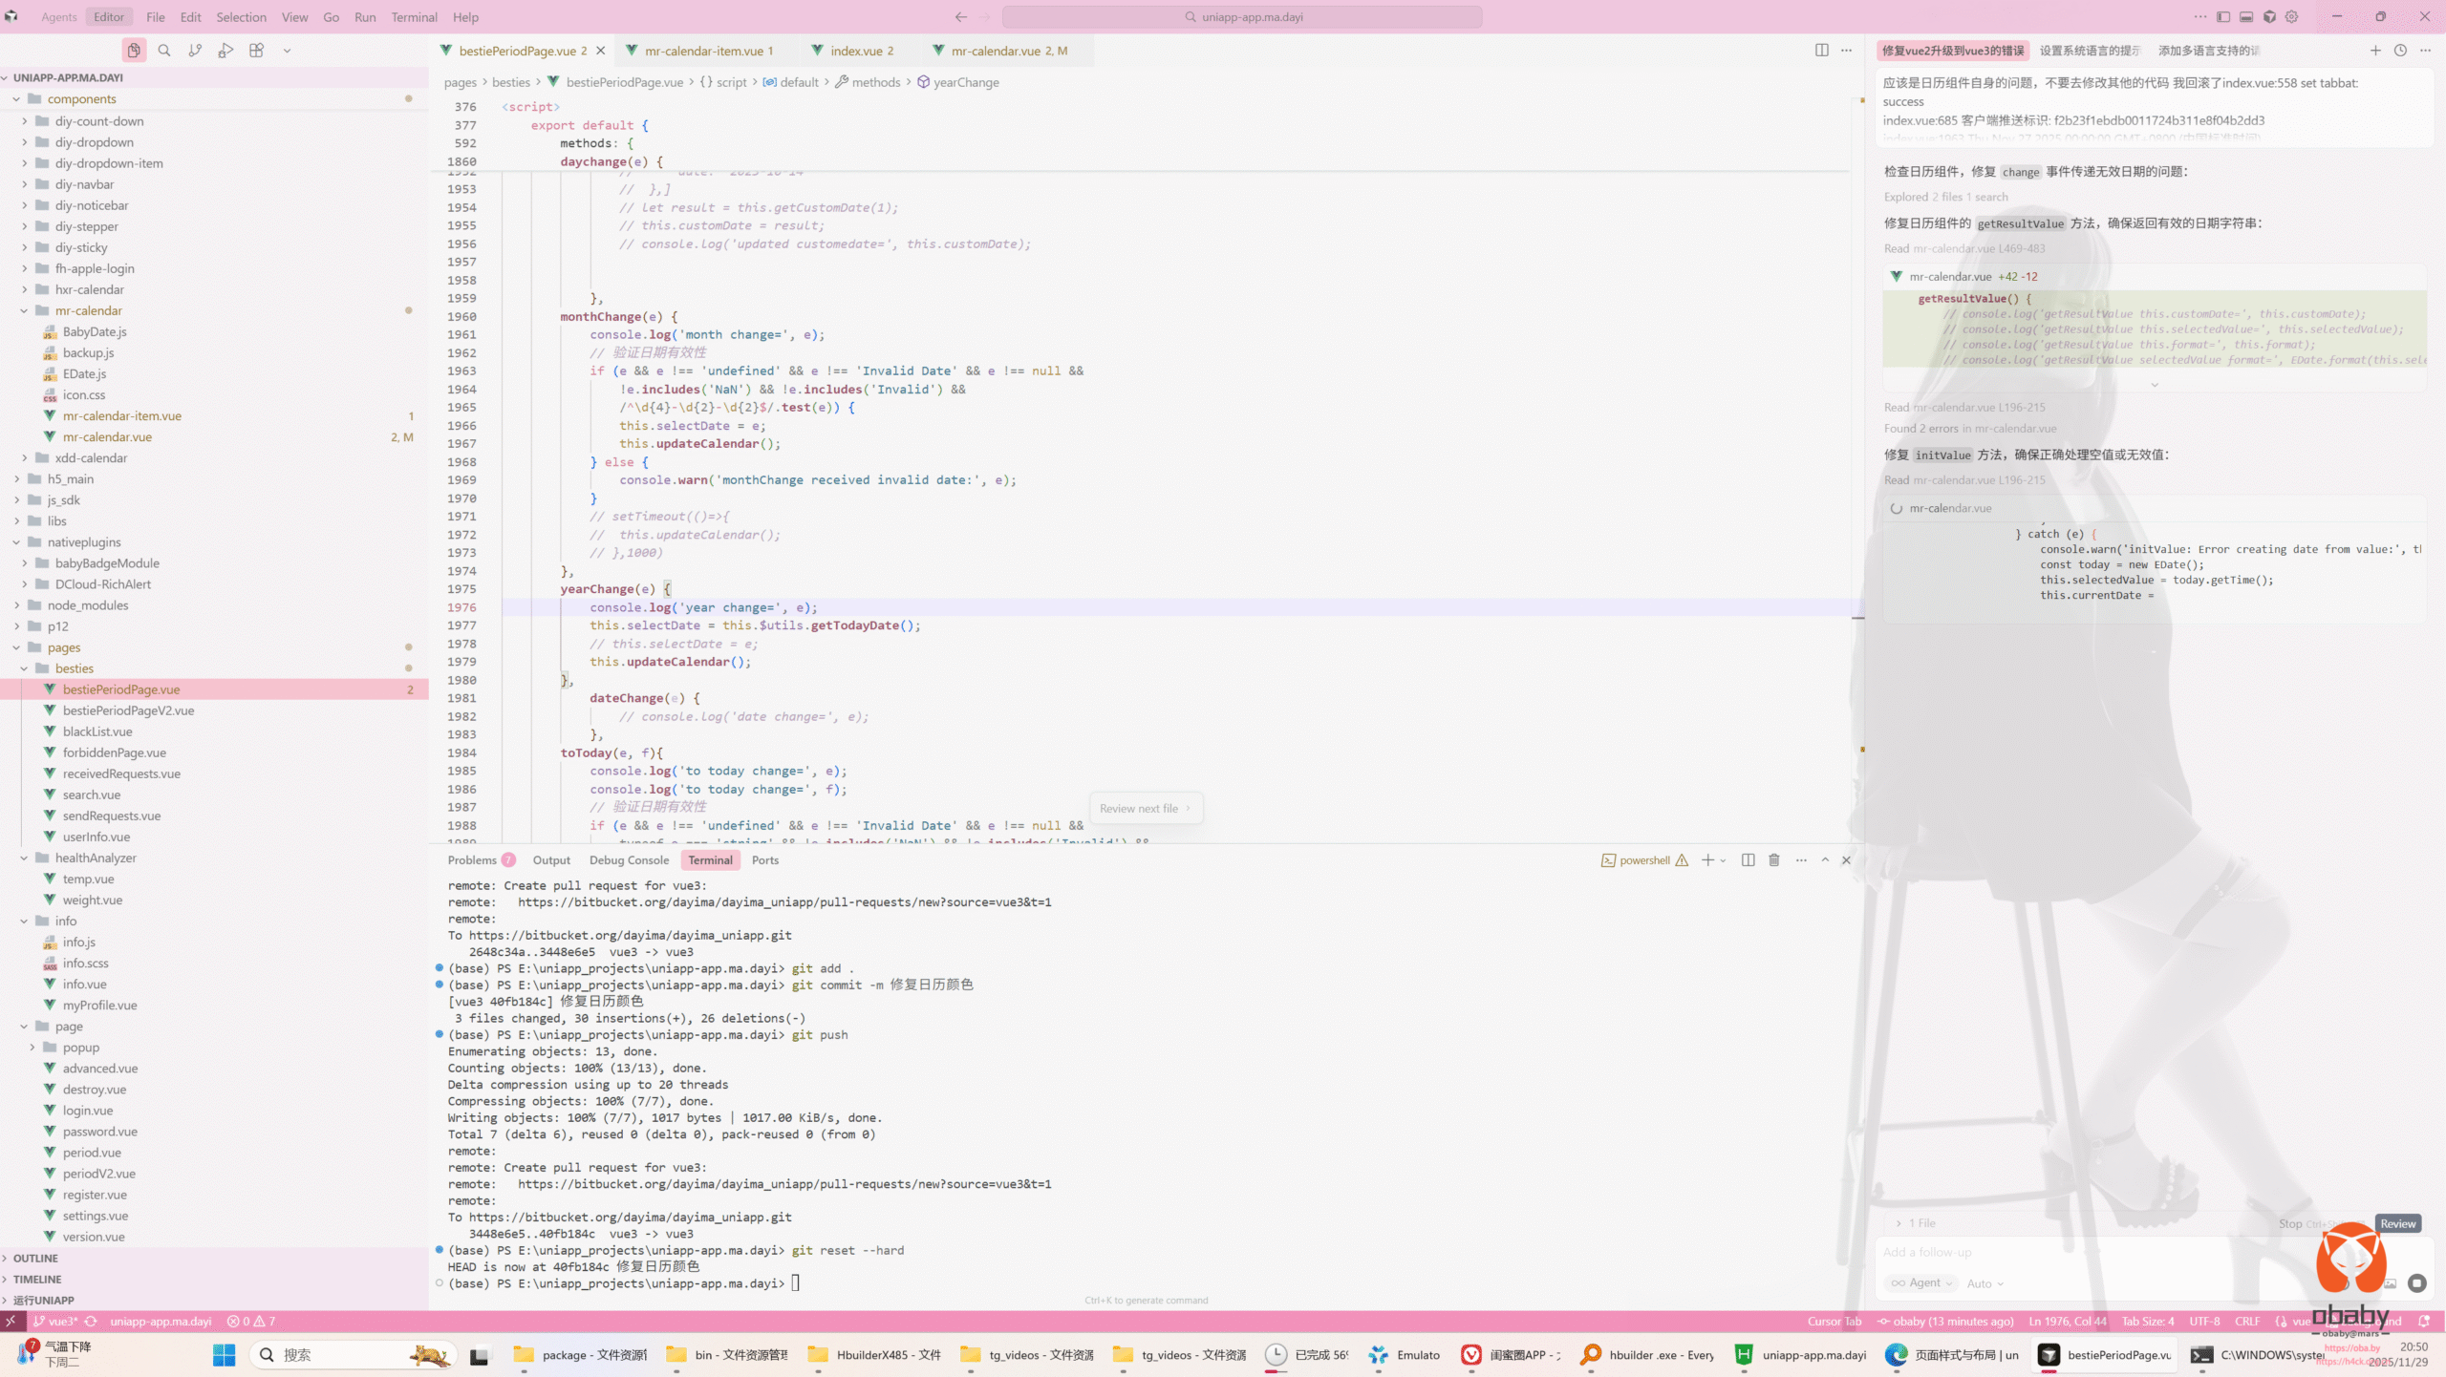Toggle primary sidebar layout icon in title bar
Viewport: 2446px width, 1377px height.
pos(2223,17)
